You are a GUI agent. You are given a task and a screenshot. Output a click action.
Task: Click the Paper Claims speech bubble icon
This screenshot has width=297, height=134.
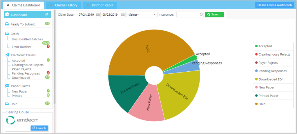coord(7,86)
